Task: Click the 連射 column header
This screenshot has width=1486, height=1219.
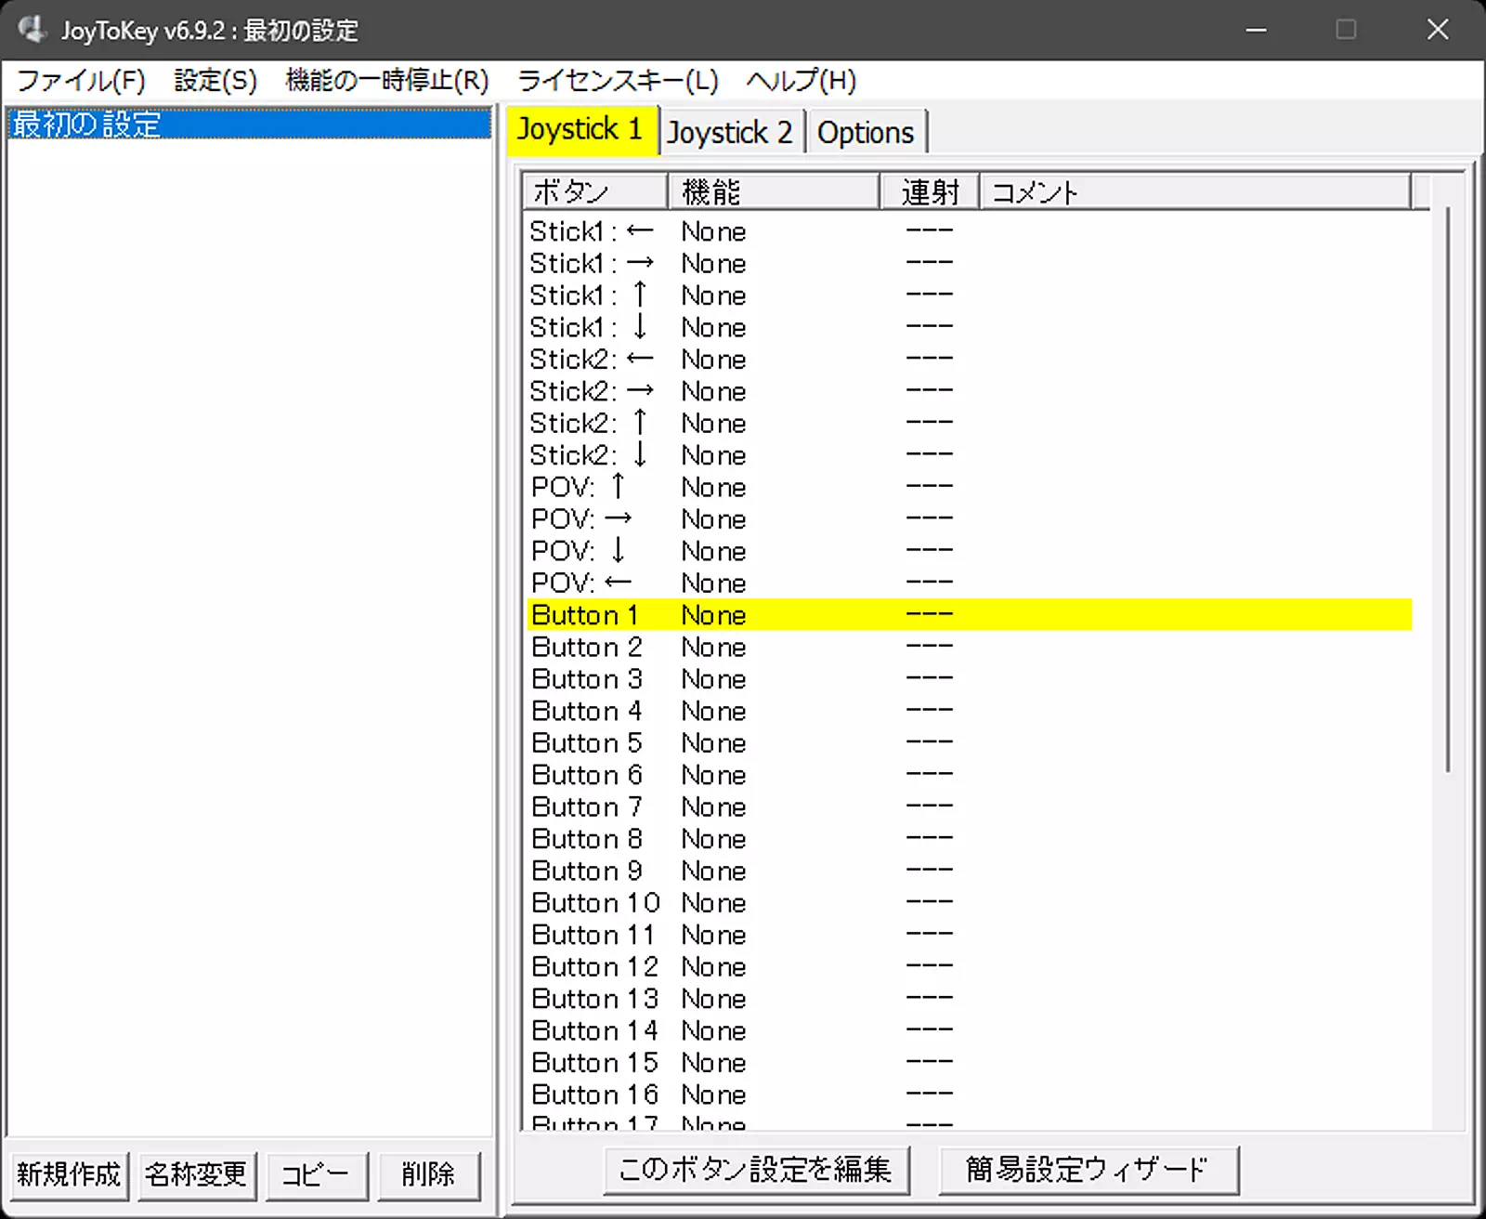Action: pos(930,192)
